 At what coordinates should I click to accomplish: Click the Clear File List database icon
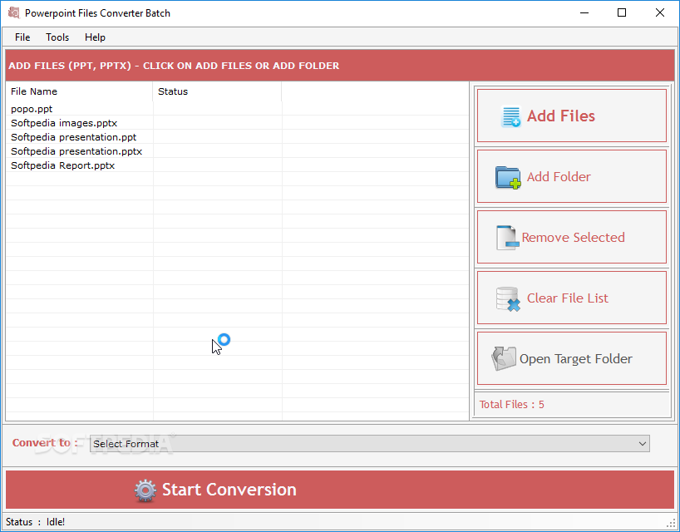coord(508,299)
